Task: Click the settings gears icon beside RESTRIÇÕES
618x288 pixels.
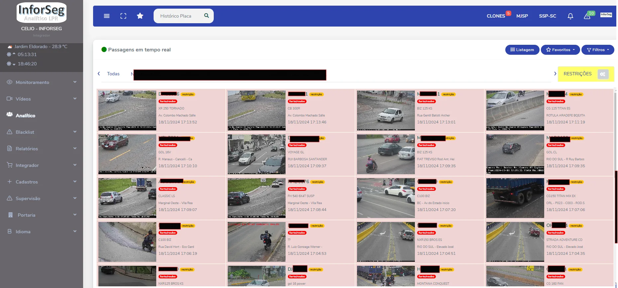Action: tap(603, 74)
